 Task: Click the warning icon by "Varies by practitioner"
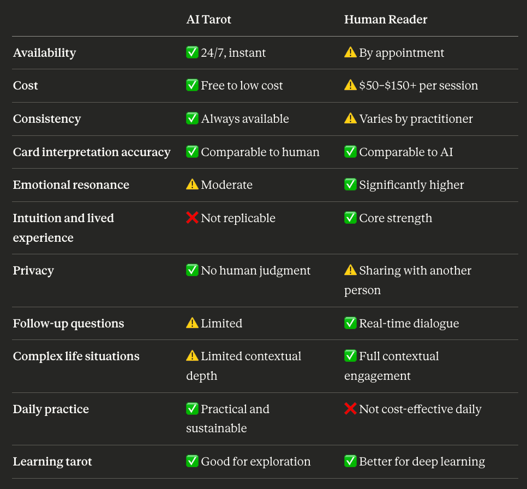(350, 118)
